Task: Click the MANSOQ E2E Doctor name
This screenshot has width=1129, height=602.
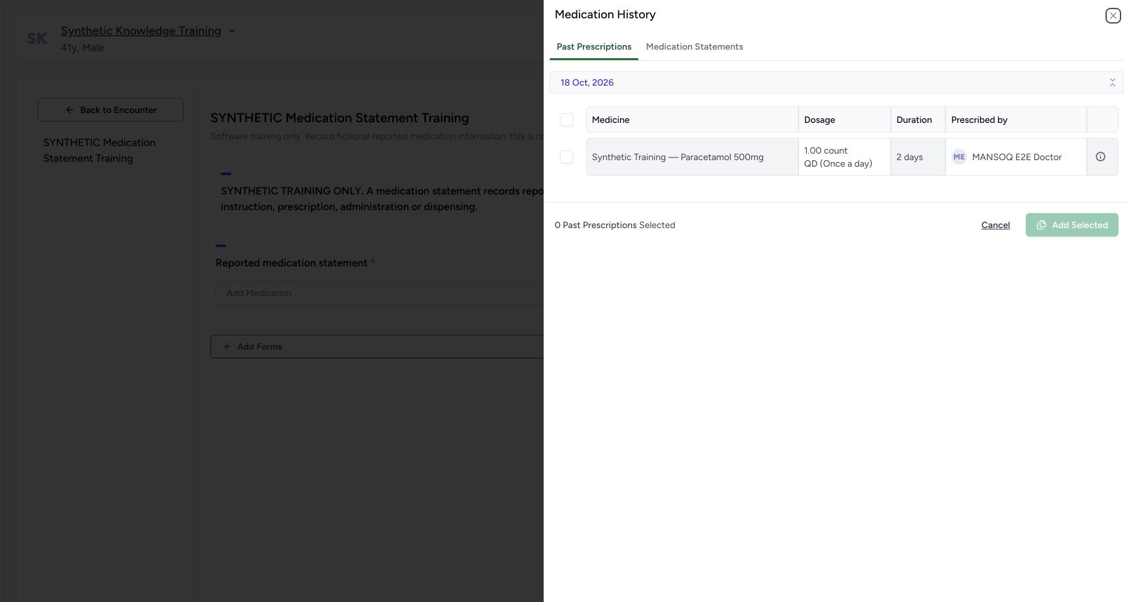Action: tap(1017, 157)
